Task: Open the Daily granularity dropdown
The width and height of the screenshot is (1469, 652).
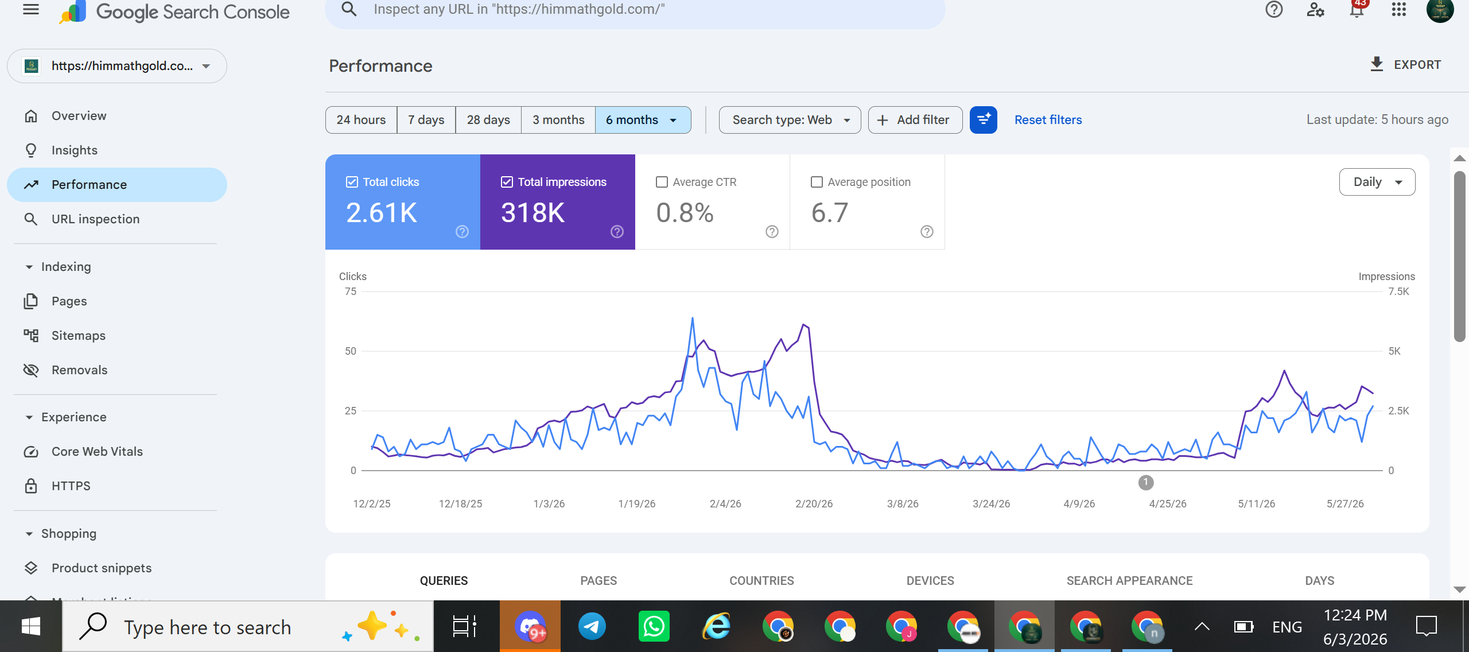Action: [1377, 182]
